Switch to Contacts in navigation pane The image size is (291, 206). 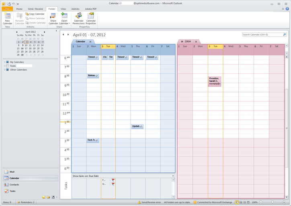14,185
